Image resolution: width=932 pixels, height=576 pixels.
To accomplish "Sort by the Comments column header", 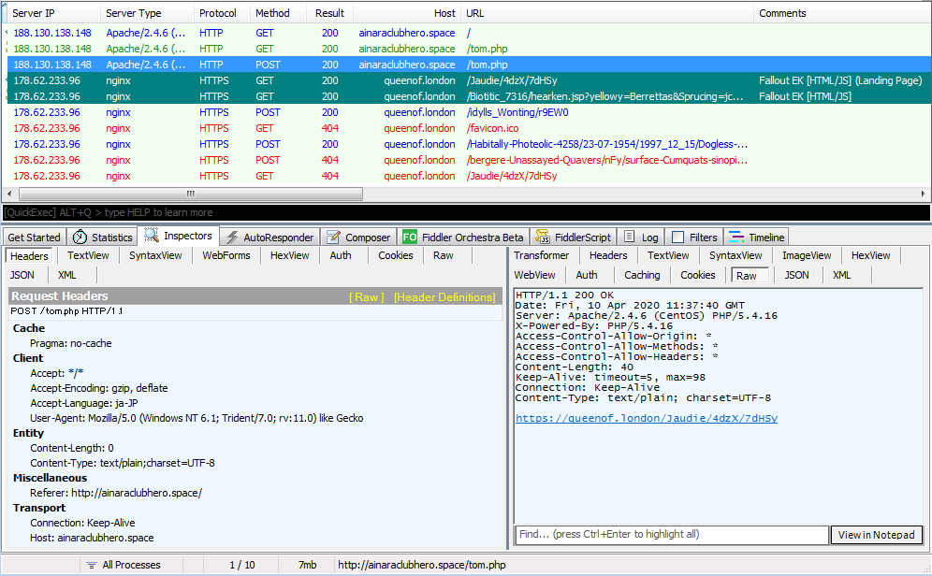I will (x=841, y=12).
